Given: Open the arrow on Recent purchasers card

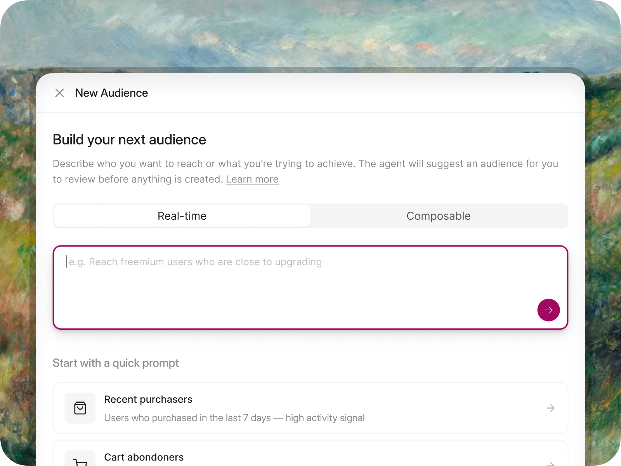Looking at the screenshot, I should point(550,408).
